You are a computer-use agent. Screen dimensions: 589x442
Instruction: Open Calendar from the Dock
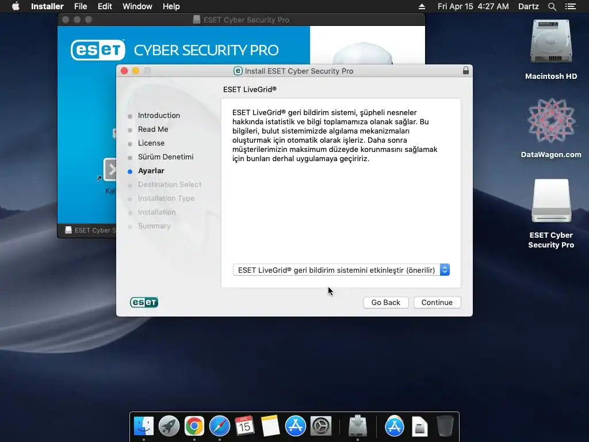tap(244, 426)
